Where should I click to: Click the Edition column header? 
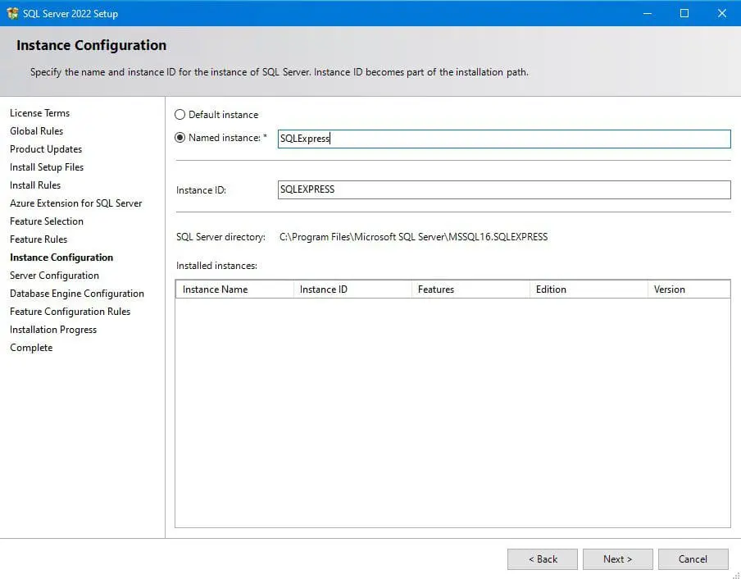pos(551,289)
